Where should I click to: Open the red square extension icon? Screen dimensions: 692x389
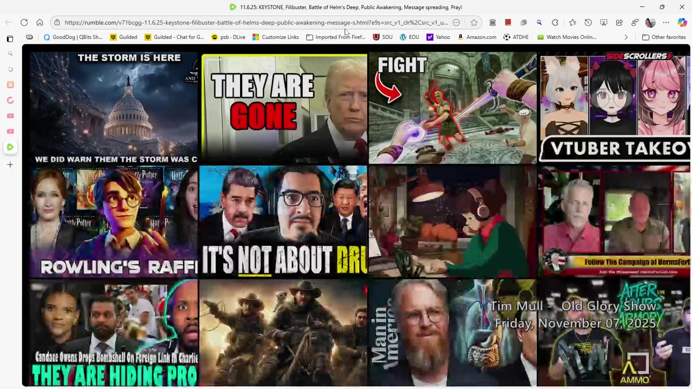[508, 23]
